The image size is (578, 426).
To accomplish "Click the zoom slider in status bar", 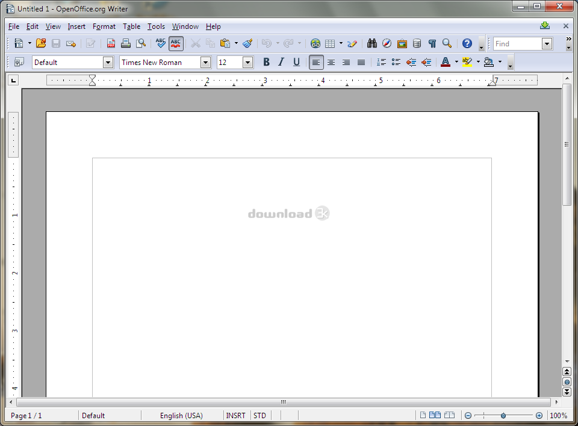I will (503, 415).
